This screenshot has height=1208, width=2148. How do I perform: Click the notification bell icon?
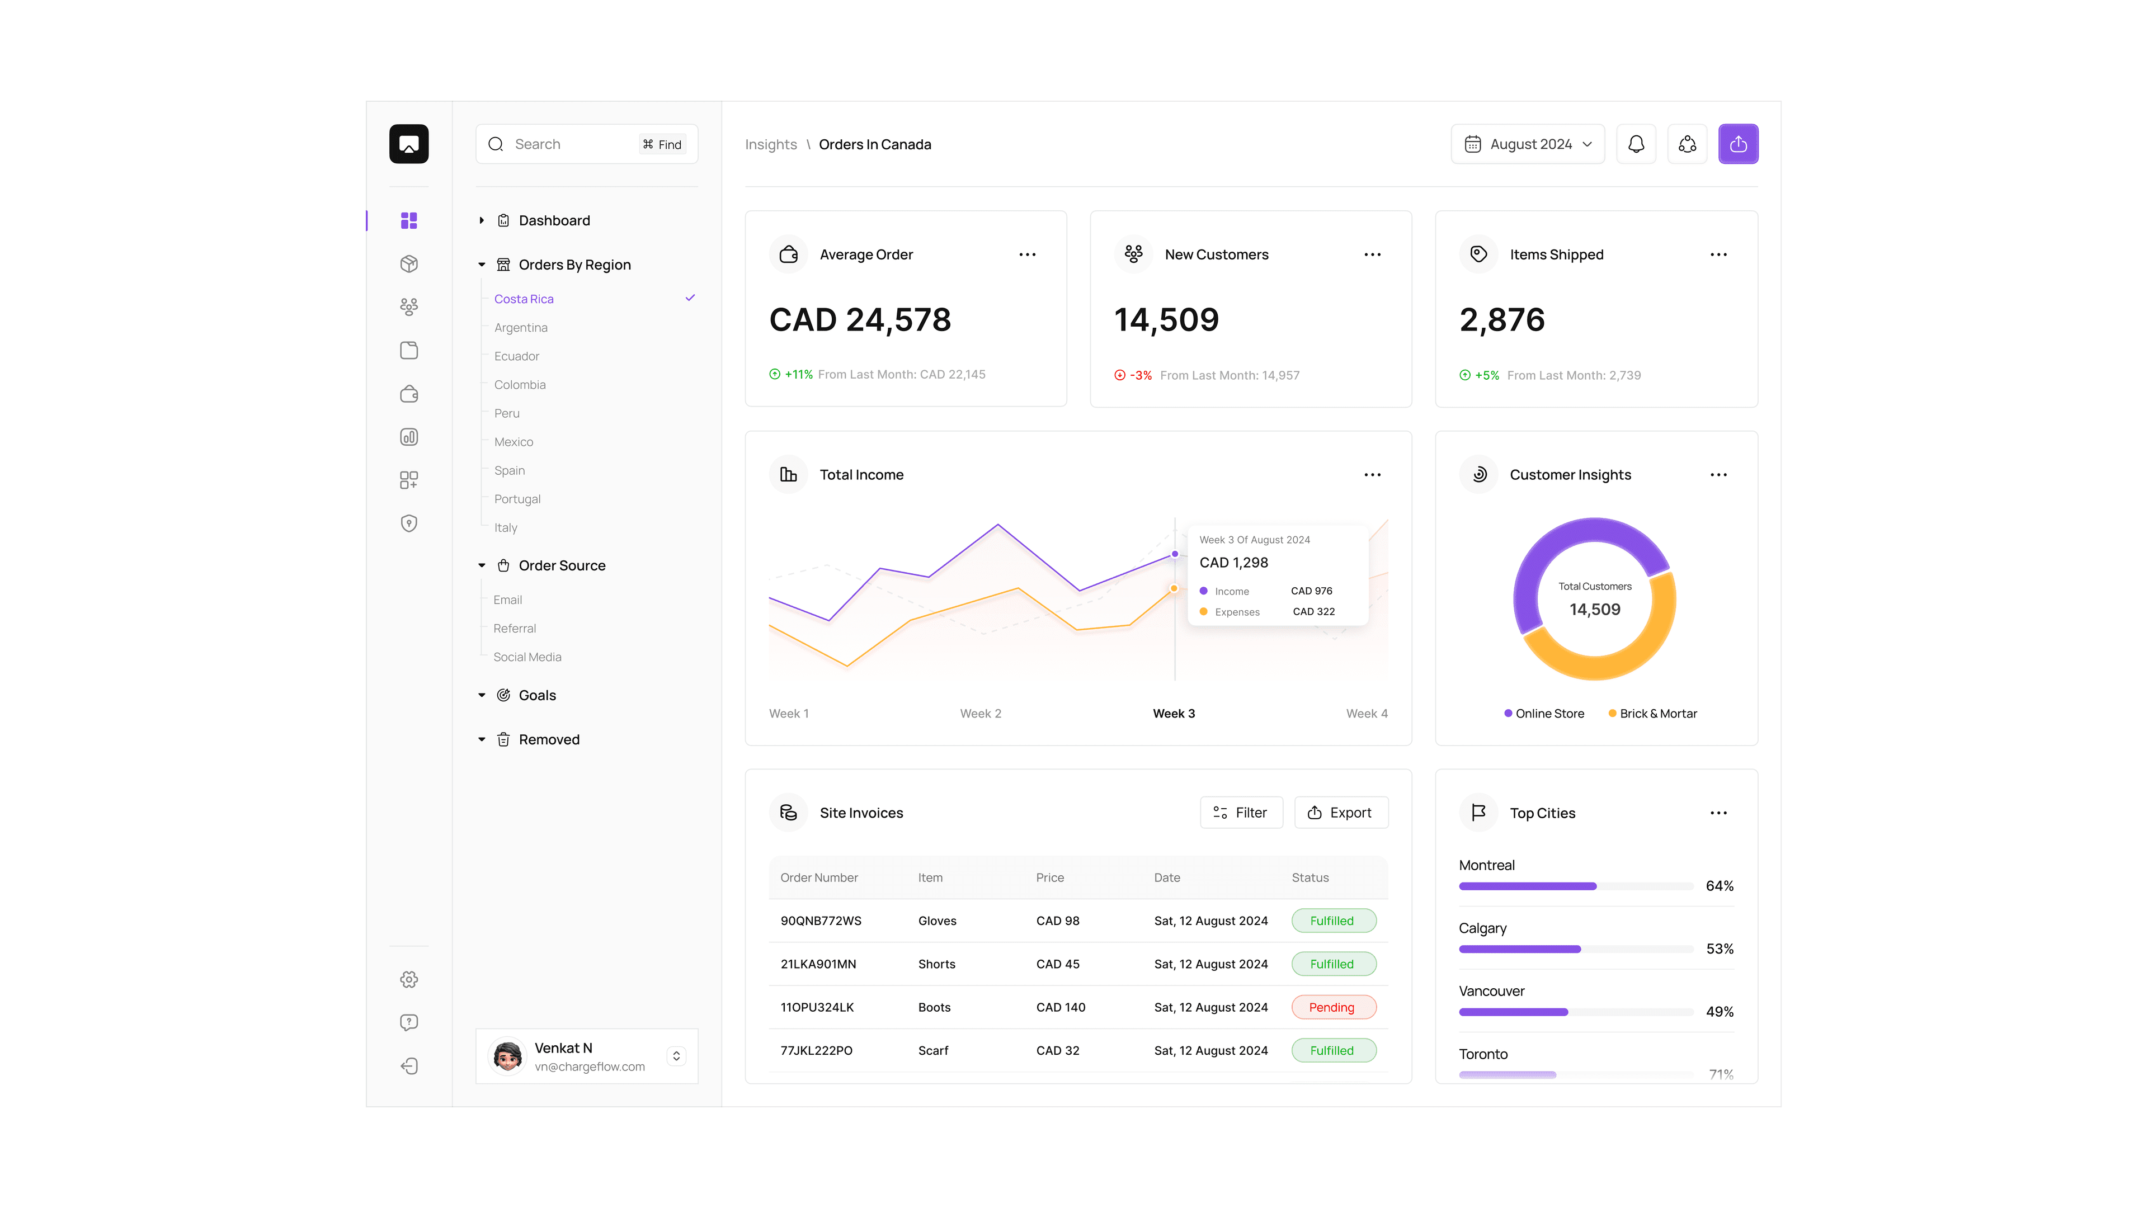1635,144
